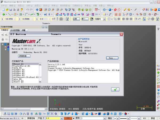Click the Z depth yellow input field

pyautogui.click(x=53, y=118)
